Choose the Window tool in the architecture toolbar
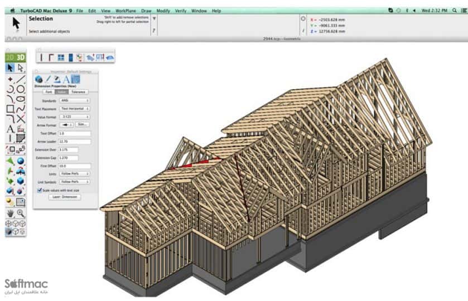 pos(61,57)
